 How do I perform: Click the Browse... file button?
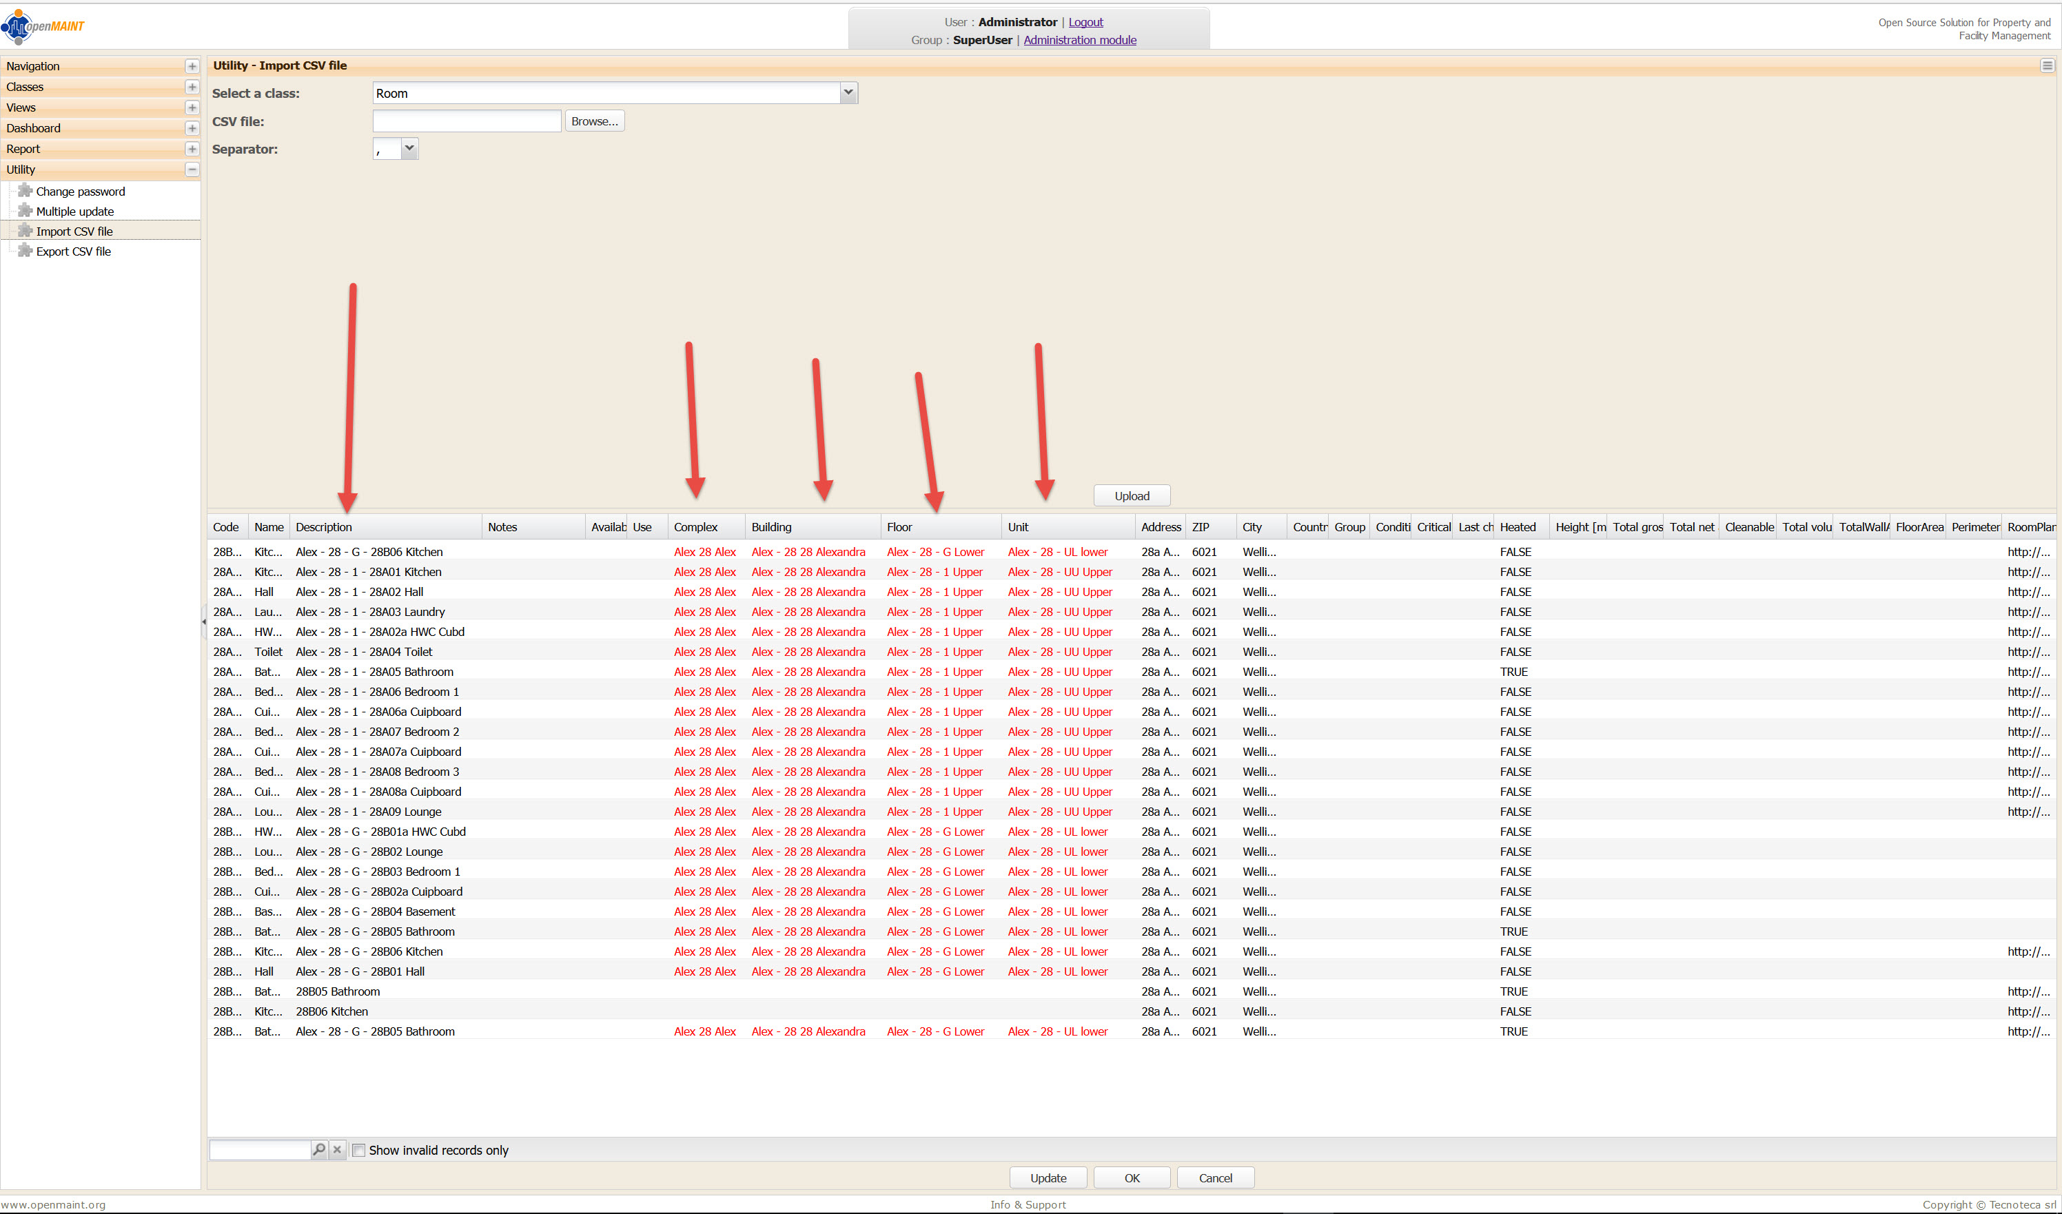(x=594, y=121)
